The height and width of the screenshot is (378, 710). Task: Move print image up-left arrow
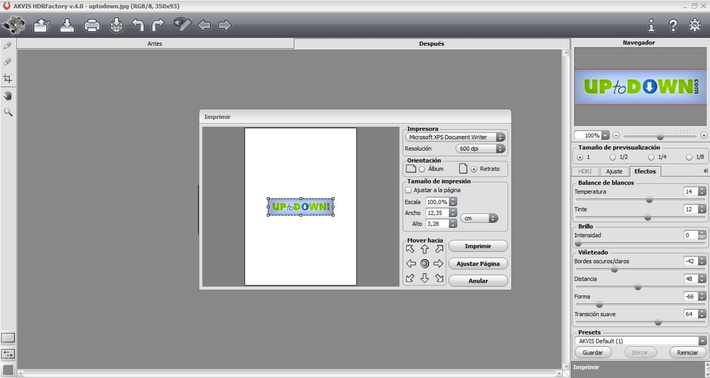pyautogui.click(x=410, y=249)
